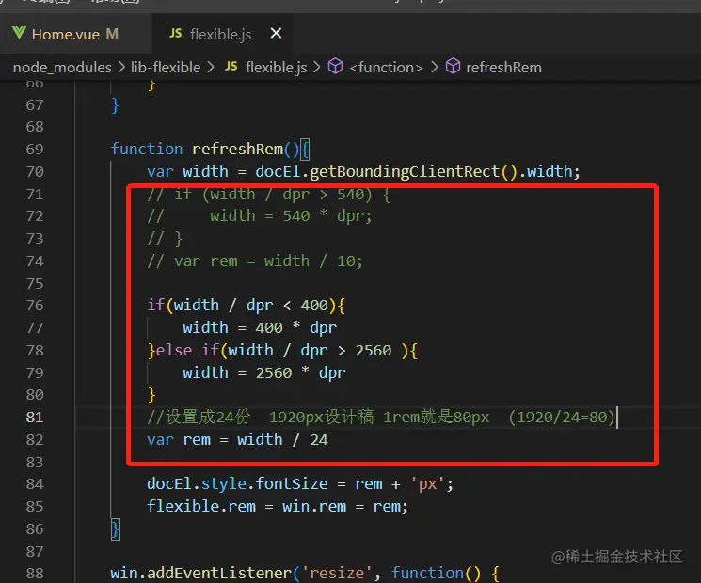Click the commented 'var rem = width / 10' line
The width and height of the screenshot is (701, 583).
point(255,260)
